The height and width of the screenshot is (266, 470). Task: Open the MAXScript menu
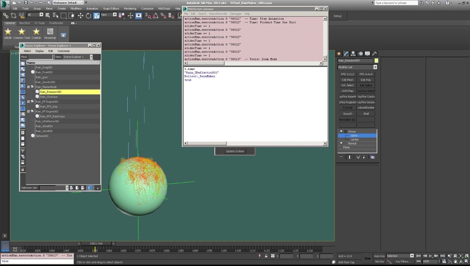pyautogui.click(x=164, y=8)
